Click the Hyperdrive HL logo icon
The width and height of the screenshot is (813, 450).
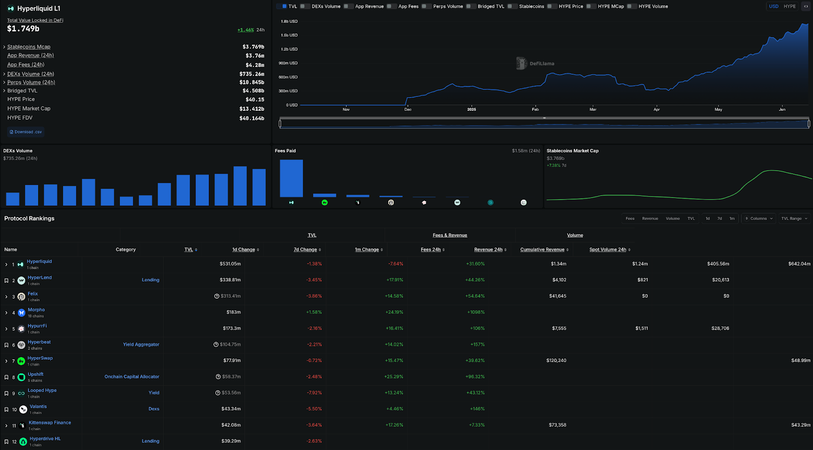23,442
